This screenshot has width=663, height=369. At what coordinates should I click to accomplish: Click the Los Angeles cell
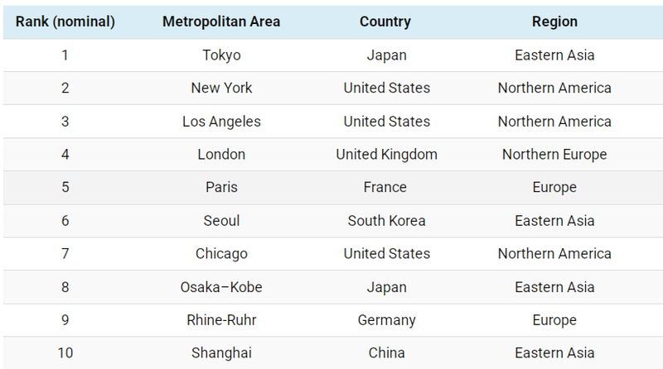[221, 122]
